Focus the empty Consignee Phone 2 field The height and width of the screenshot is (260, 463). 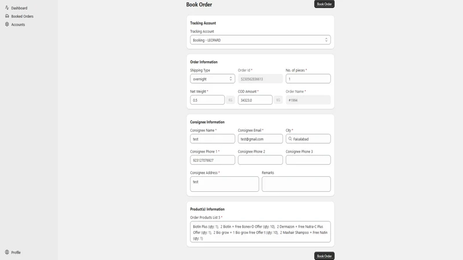(x=260, y=160)
